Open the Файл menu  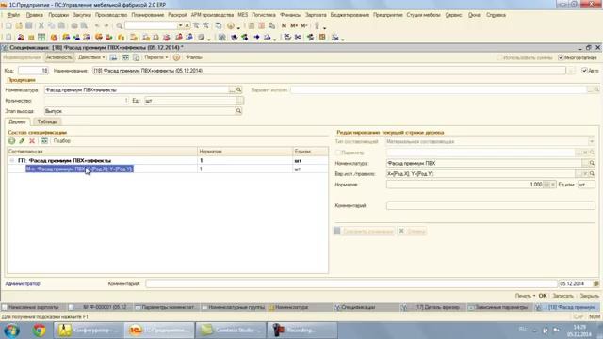tap(13, 15)
